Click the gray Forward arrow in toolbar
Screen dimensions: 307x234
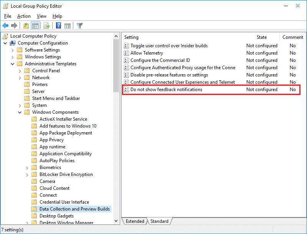(14, 25)
